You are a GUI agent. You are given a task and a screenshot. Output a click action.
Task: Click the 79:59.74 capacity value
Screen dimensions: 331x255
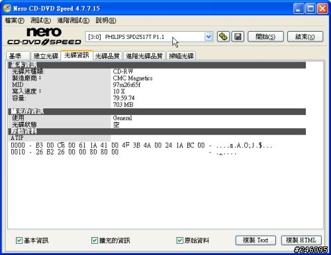pyautogui.click(x=124, y=98)
